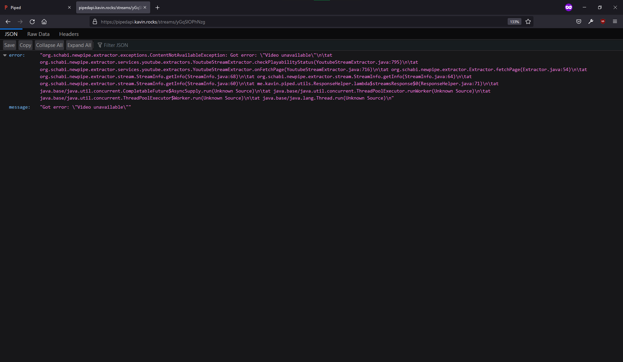Click the 133% zoom indicator
The height and width of the screenshot is (362, 623).
tap(514, 21)
